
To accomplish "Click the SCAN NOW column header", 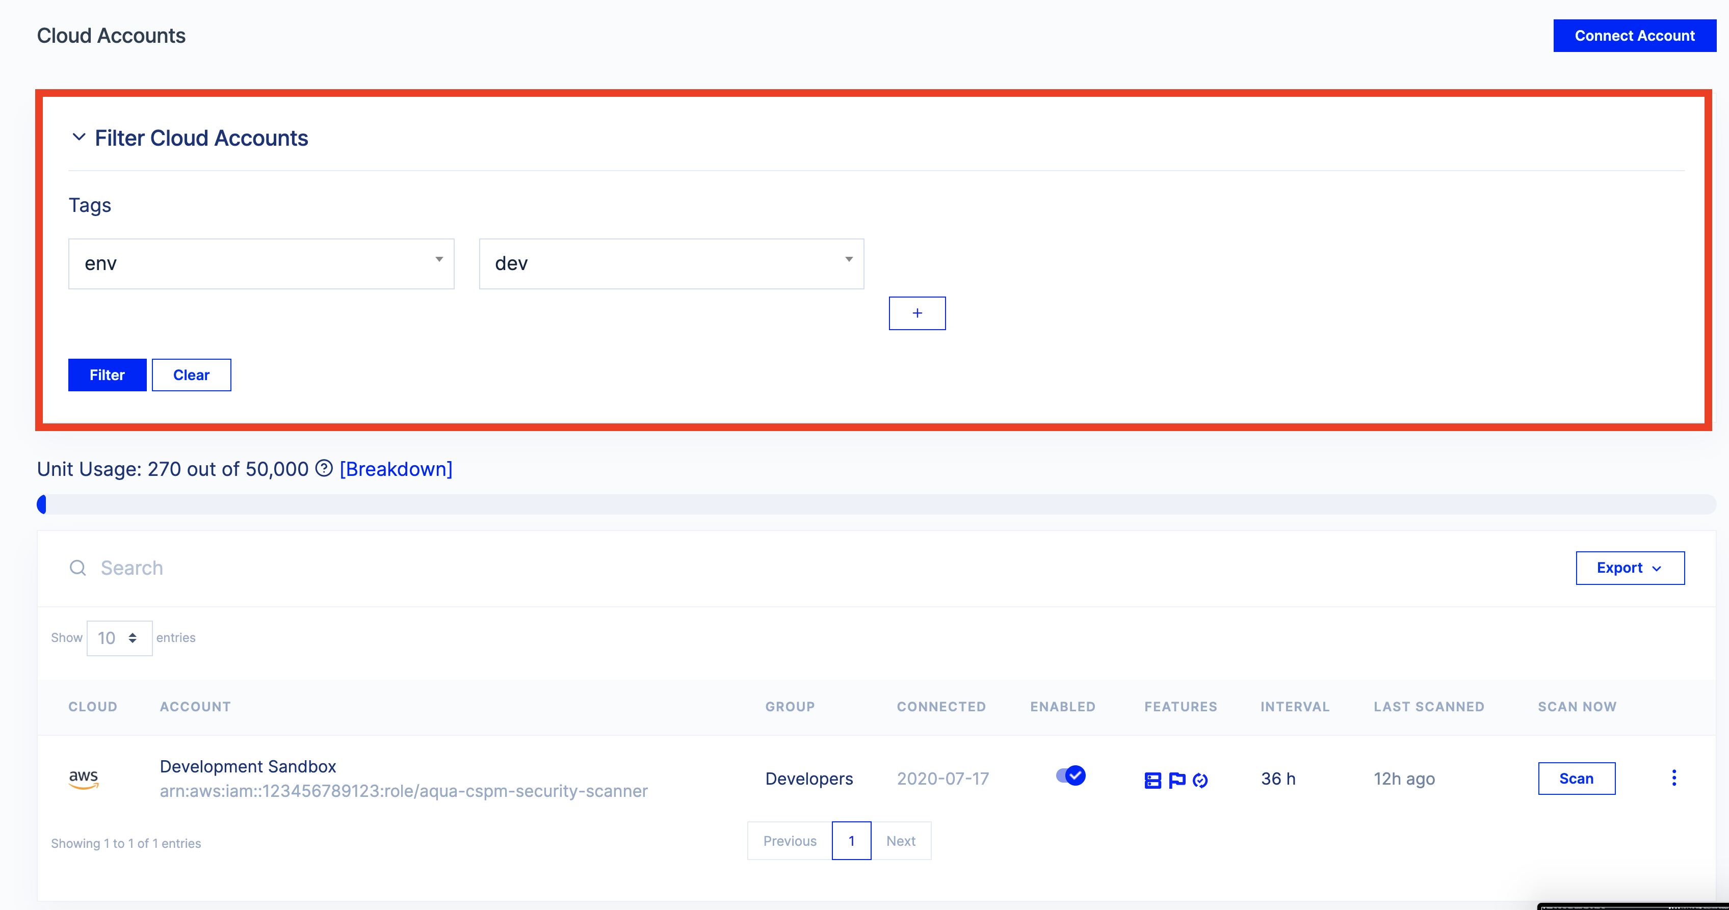I will [x=1577, y=707].
